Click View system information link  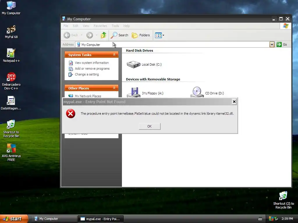click(x=92, y=63)
